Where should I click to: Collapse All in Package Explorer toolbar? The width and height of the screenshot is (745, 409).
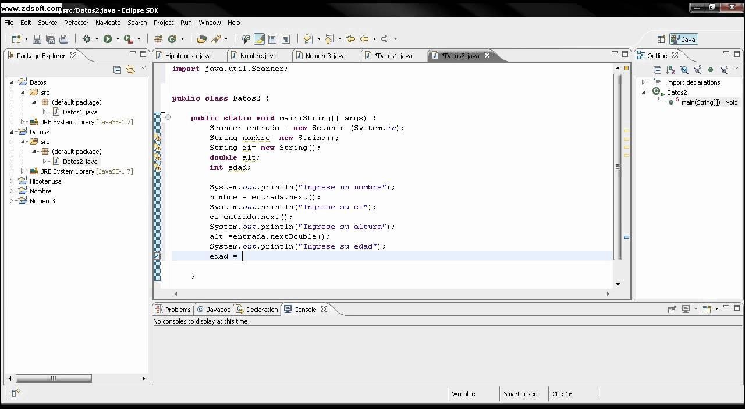coord(117,70)
